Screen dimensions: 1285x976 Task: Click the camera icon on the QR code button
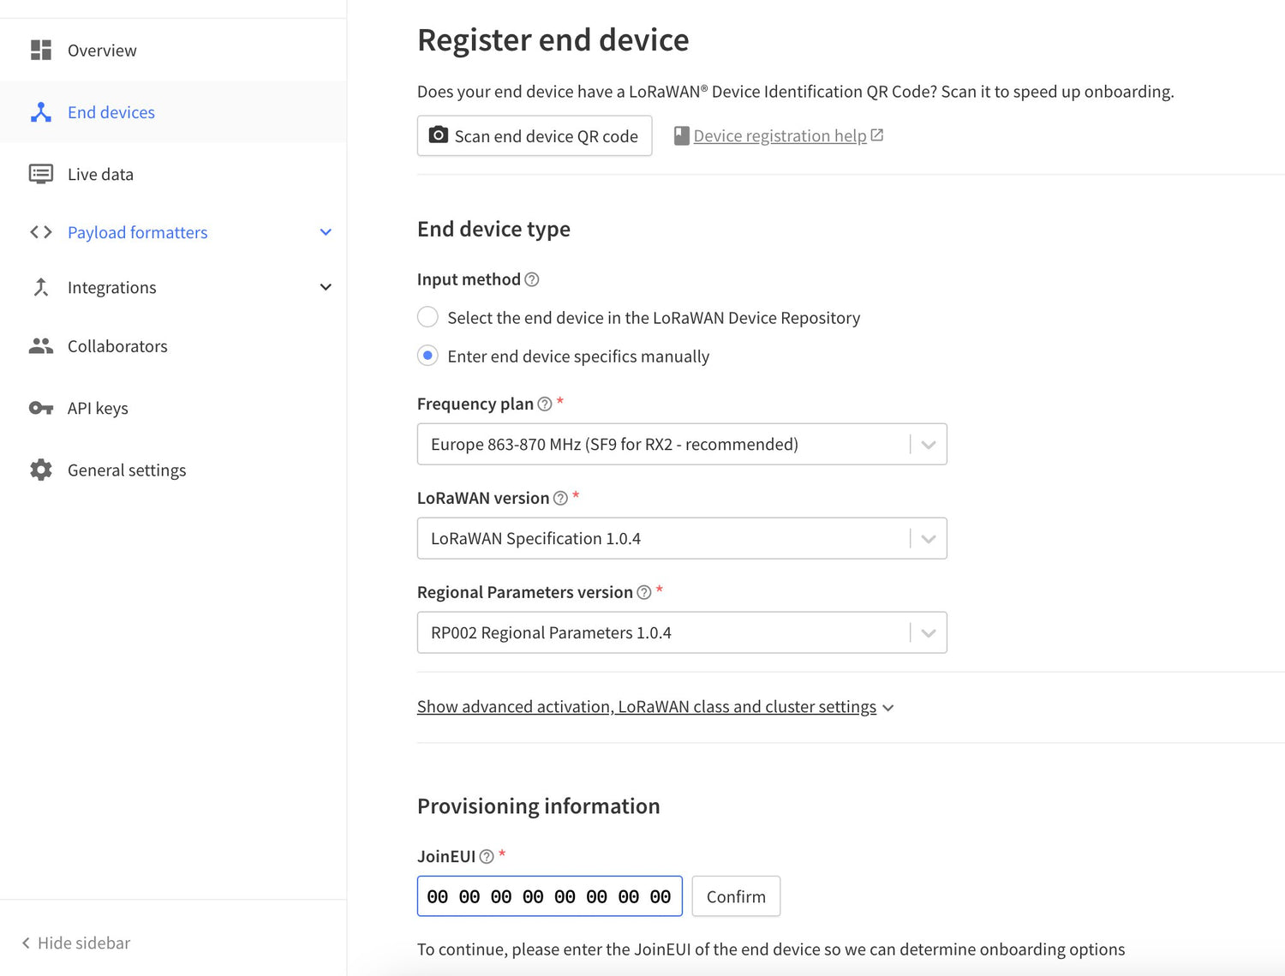(439, 135)
